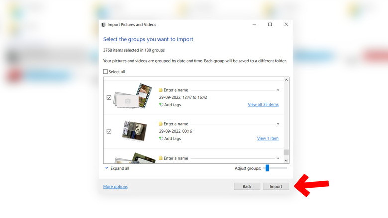Viewport: 388px width, 218px height.
Task: Click the Import Pictures and Videos title icon
Action: (103, 25)
